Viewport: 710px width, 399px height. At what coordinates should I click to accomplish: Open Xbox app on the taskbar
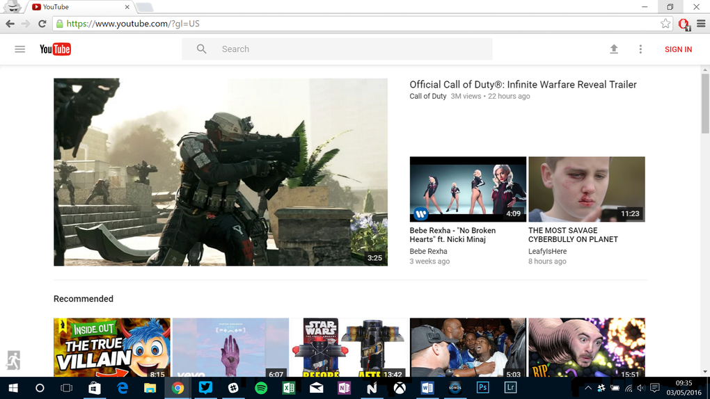[400, 388]
